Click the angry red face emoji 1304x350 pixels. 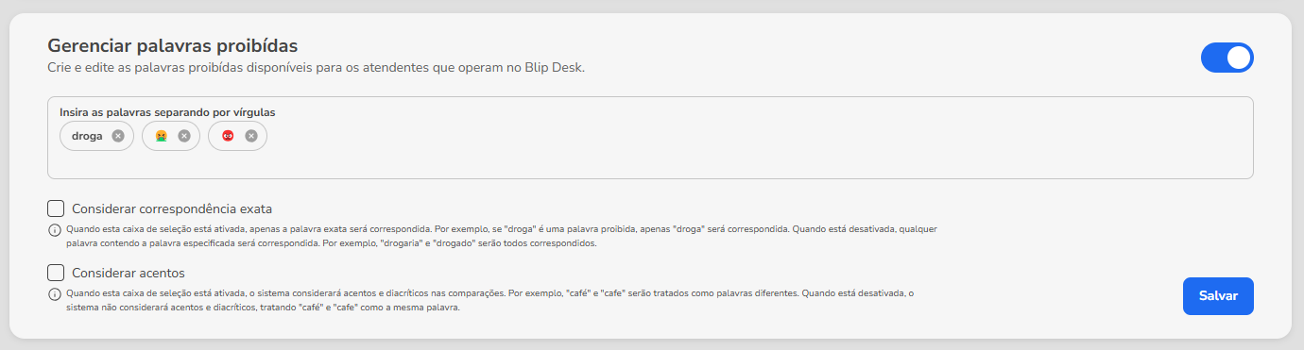tap(228, 136)
